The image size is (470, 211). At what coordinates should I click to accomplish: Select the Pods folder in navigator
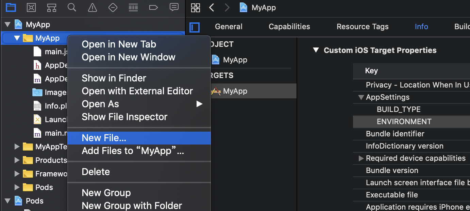tap(44, 187)
